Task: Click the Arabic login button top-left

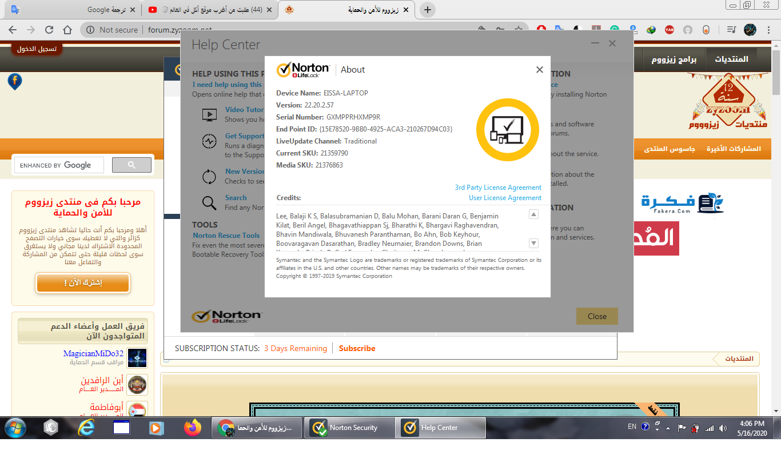Action: pos(37,49)
